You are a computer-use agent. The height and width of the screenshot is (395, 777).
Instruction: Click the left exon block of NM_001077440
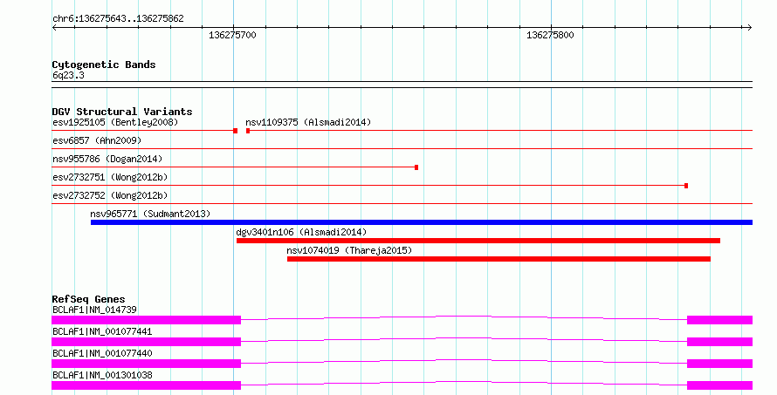(x=146, y=364)
